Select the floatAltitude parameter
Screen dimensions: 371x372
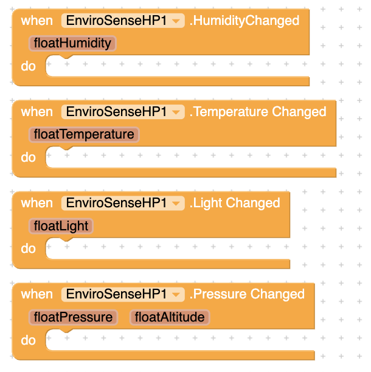point(170,317)
